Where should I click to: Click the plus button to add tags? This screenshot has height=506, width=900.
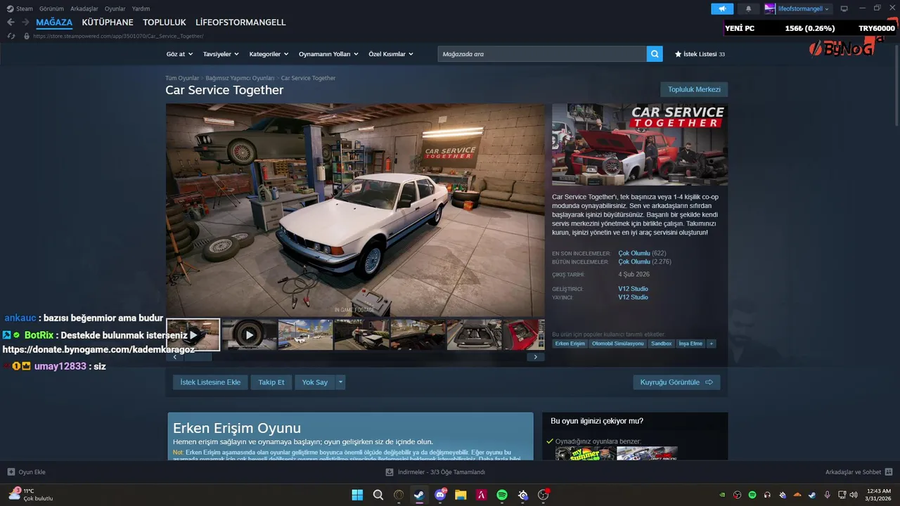(712, 344)
